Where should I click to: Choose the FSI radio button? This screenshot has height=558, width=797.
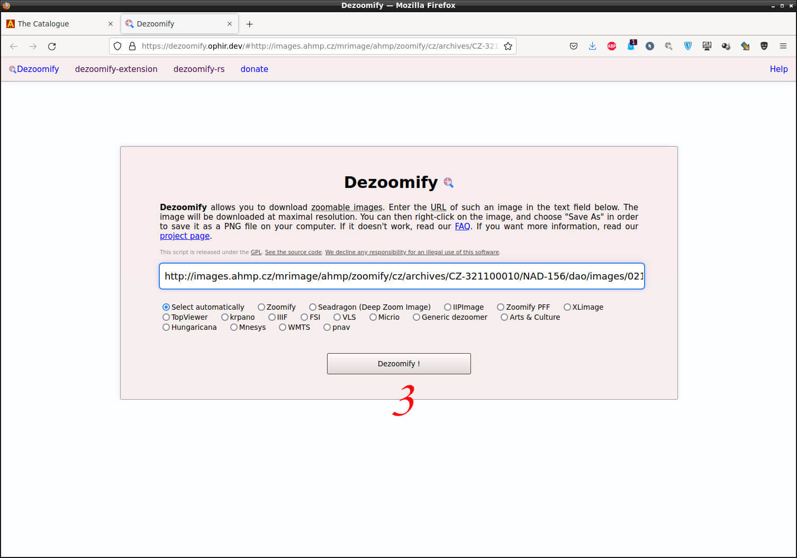304,317
